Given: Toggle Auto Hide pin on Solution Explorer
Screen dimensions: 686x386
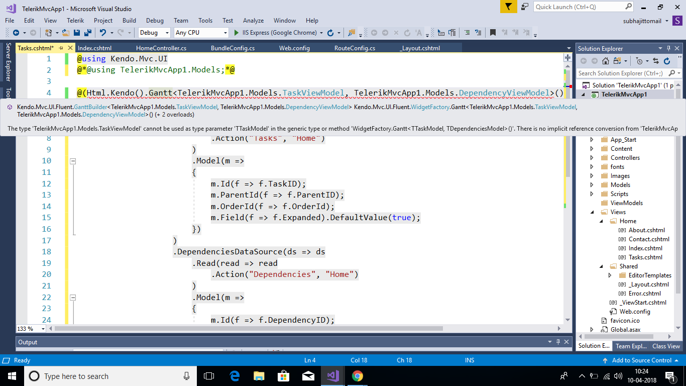Looking at the screenshot, I should (x=668, y=48).
